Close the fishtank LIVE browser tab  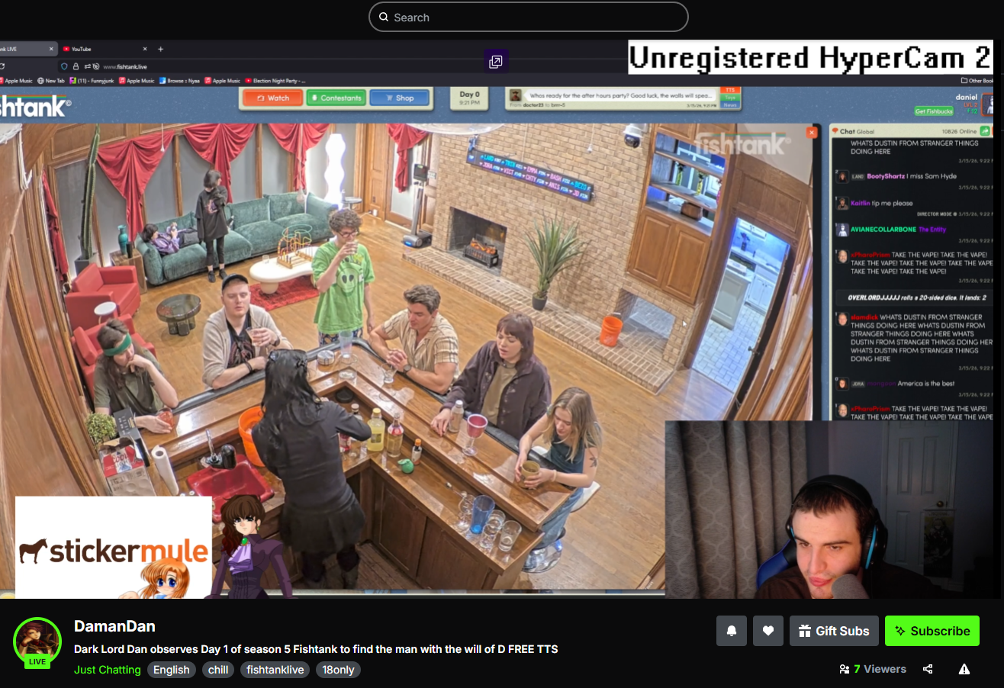tap(52, 49)
